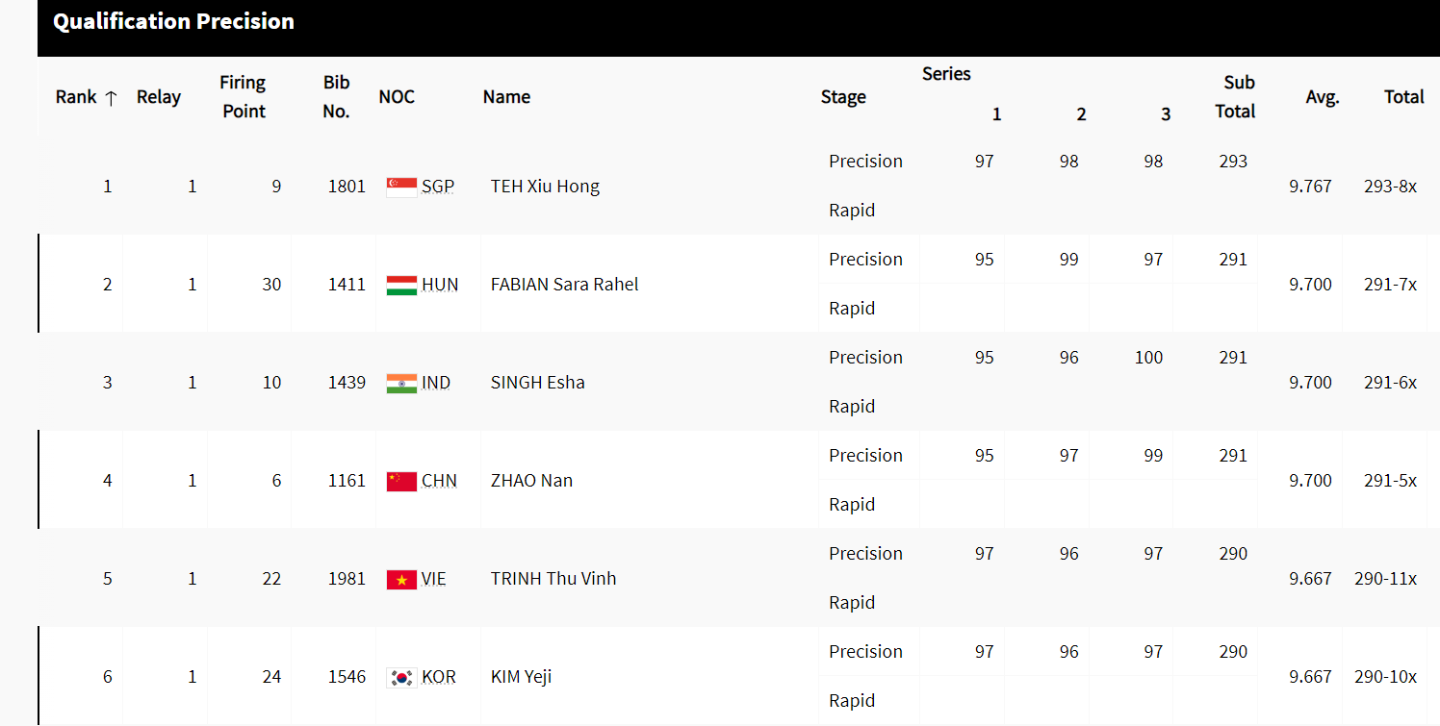Click the Bib No. column header

coord(336,97)
